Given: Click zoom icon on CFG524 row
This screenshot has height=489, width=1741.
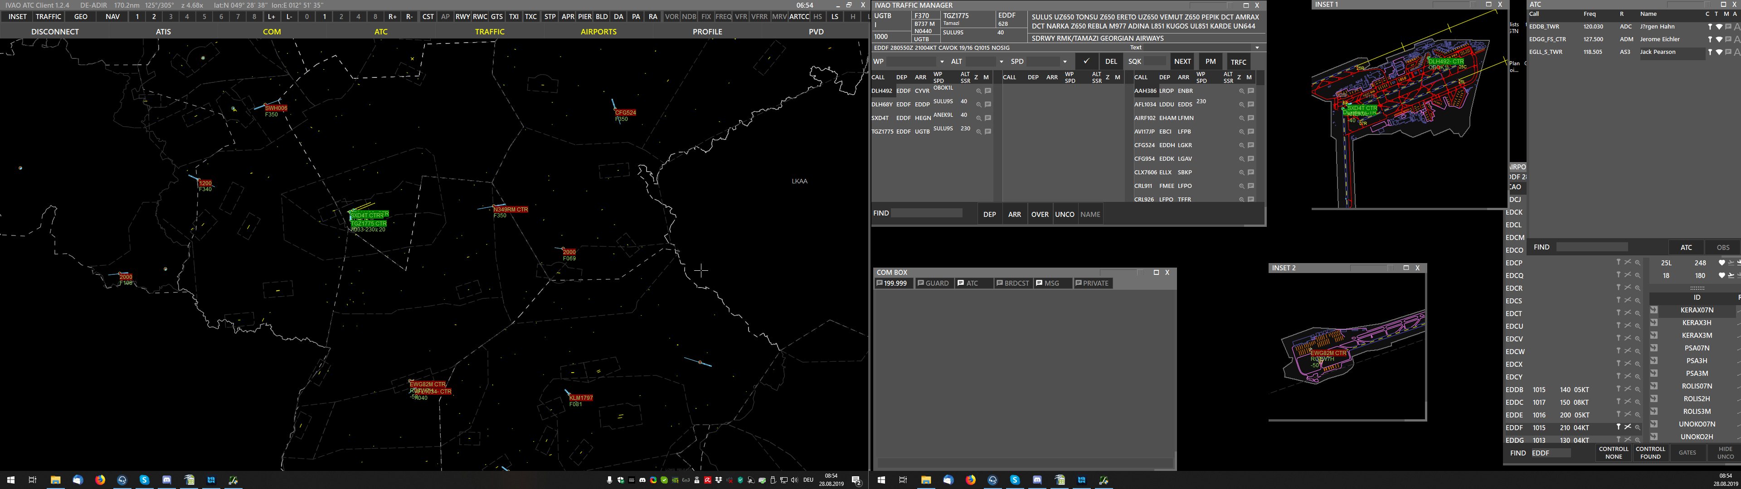Looking at the screenshot, I should pos(1241,145).
